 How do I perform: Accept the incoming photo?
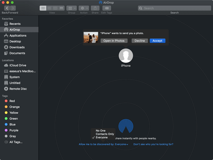[x=157, y=41]
